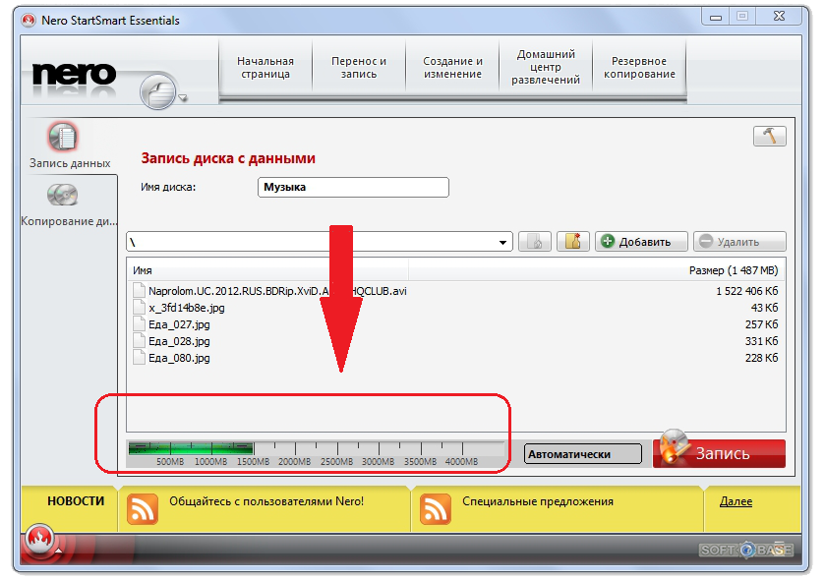Click the 331 Кб size cell

tap(761, 341)
